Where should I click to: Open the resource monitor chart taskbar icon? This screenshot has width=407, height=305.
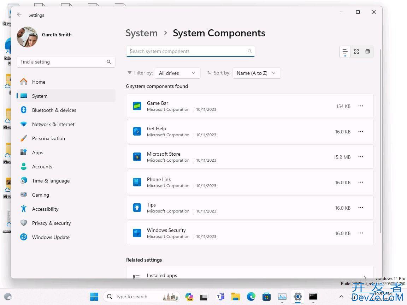click(282, 297)
